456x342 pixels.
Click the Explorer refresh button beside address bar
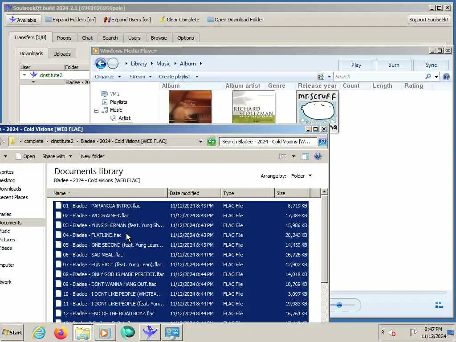212,142
